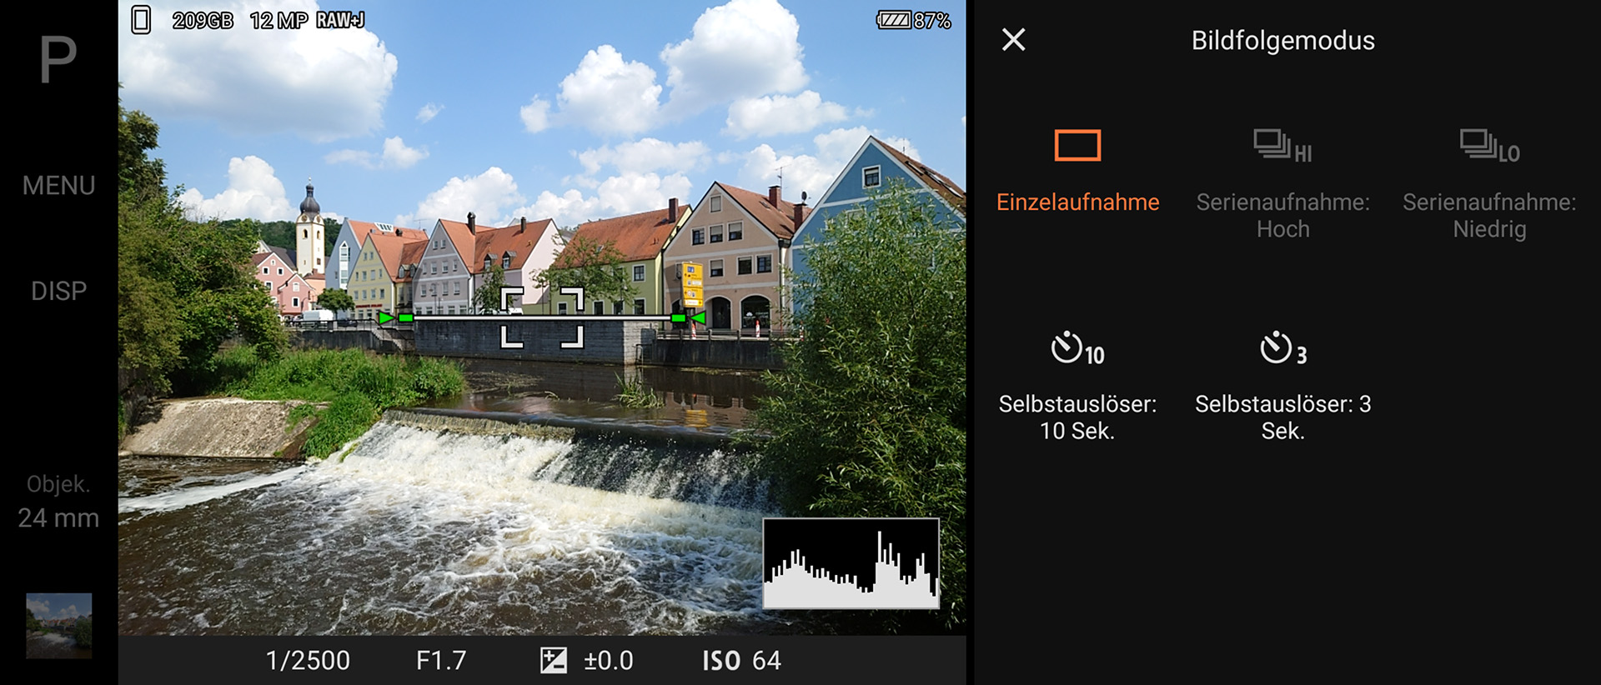
Task: Choose Serienaufnahme Hoch burst icon
Action: pos(1282,146)
